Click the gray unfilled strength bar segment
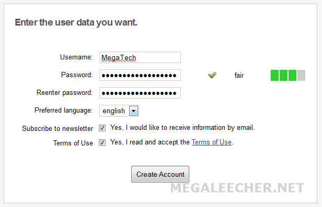Screen dimensions: 322x207 click(x=301, y=75)
